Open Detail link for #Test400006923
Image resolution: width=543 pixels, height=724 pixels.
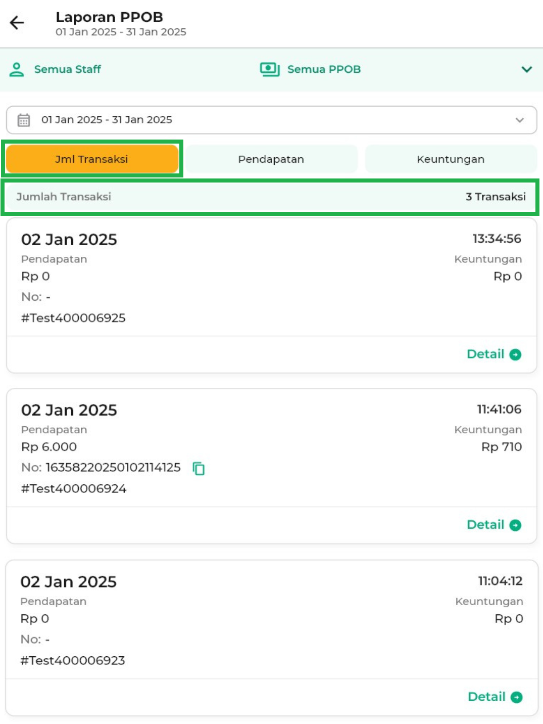[486, 697]
